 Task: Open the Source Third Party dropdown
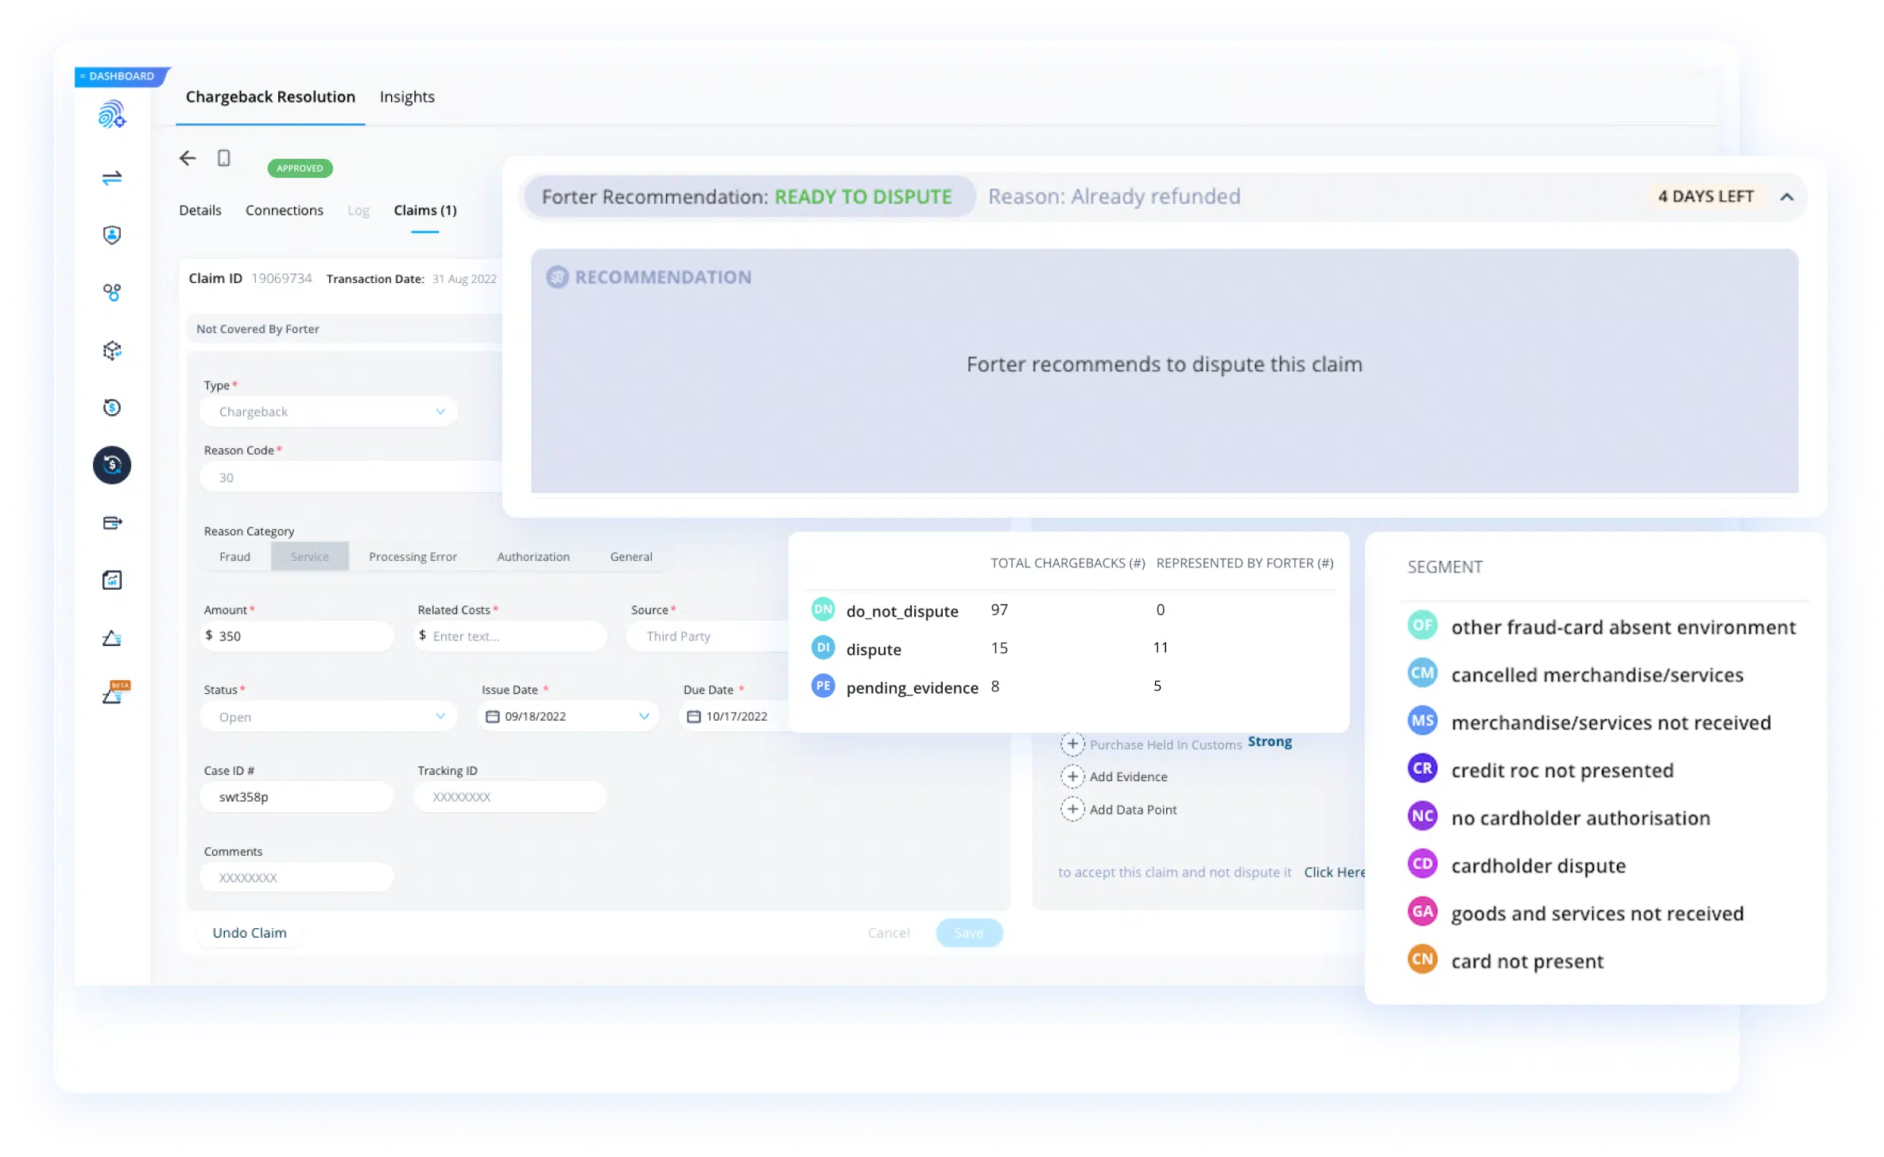click(707, 637)
